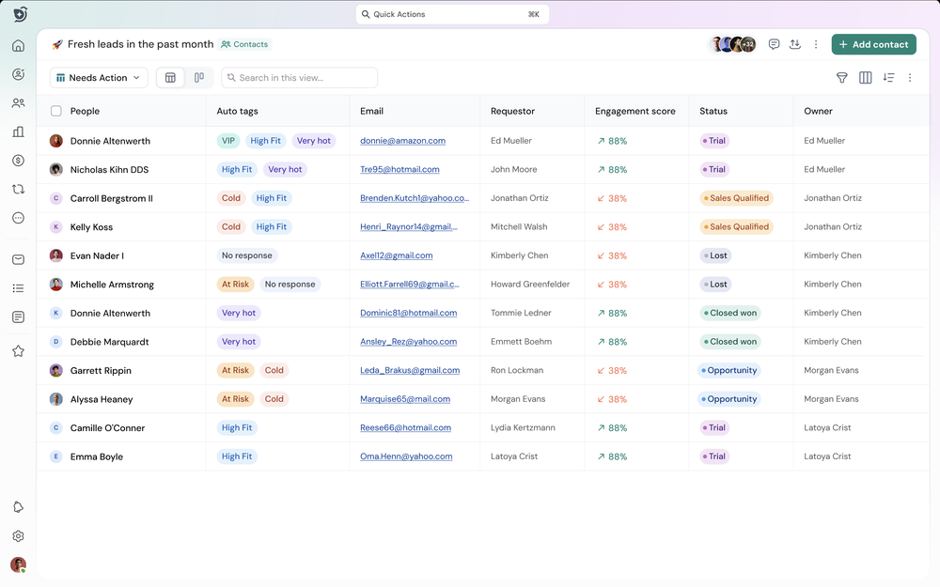
Task: Open the notifications bell icon in sidebar
Action: [x=19, y=507]
